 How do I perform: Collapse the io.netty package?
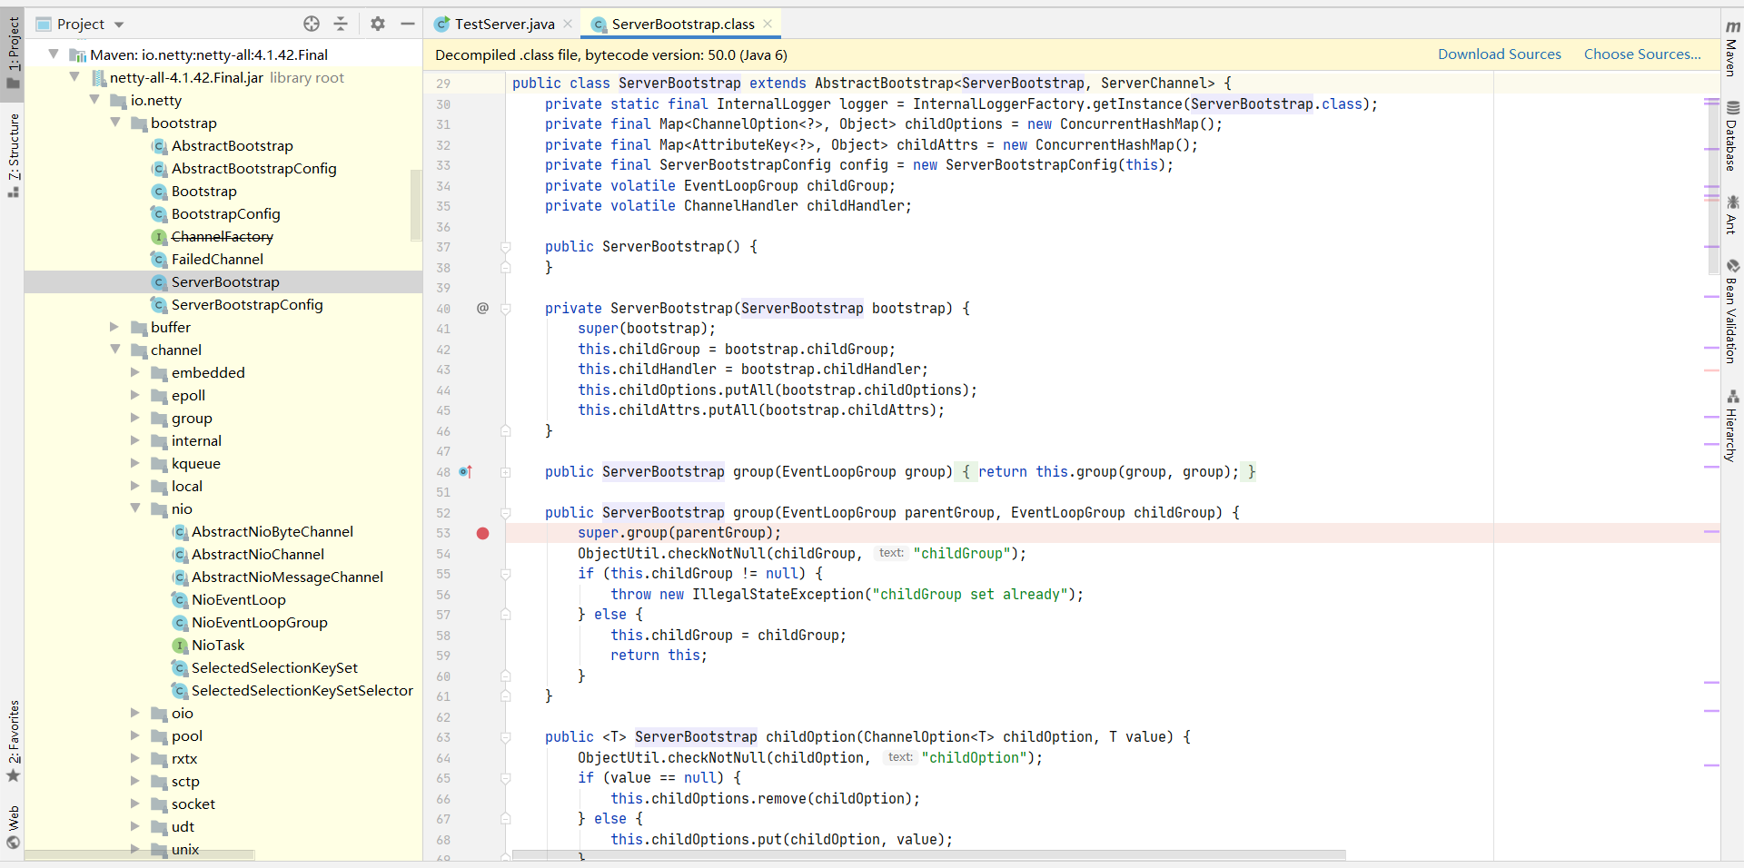94,100
